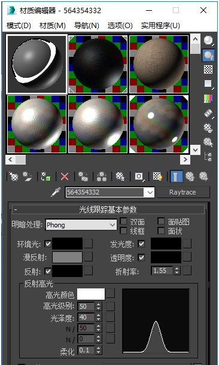Enable the 双面 checkbox
Viewport: 219px width, 365px height.
tap(123, 221)
